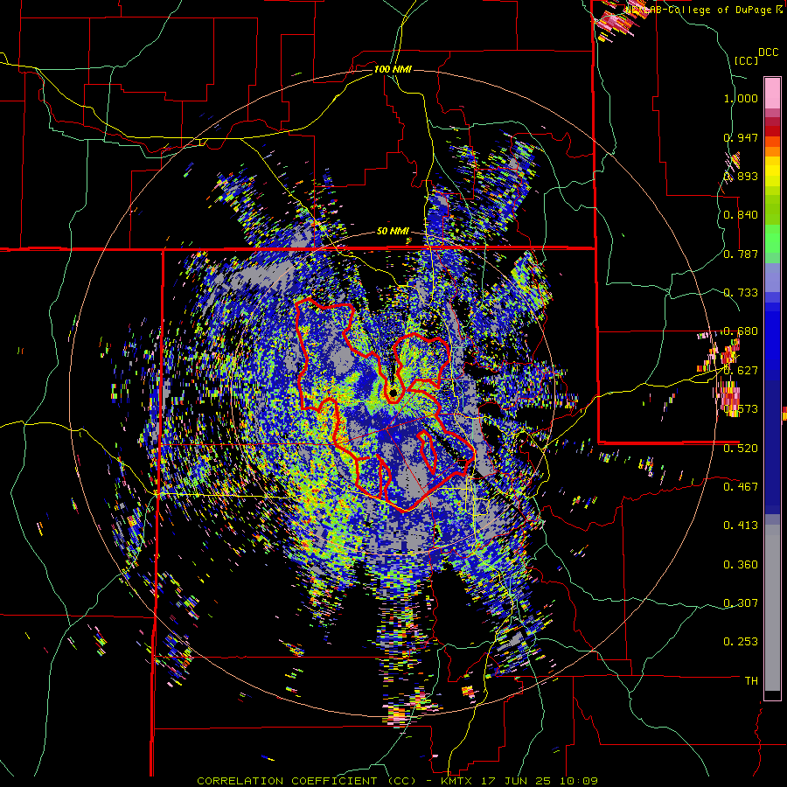The height and width of the screenshot is (787, 787).
Task: Click the 100 NMI range ring label
Action: pyautogui.click(x=393, y=69)
